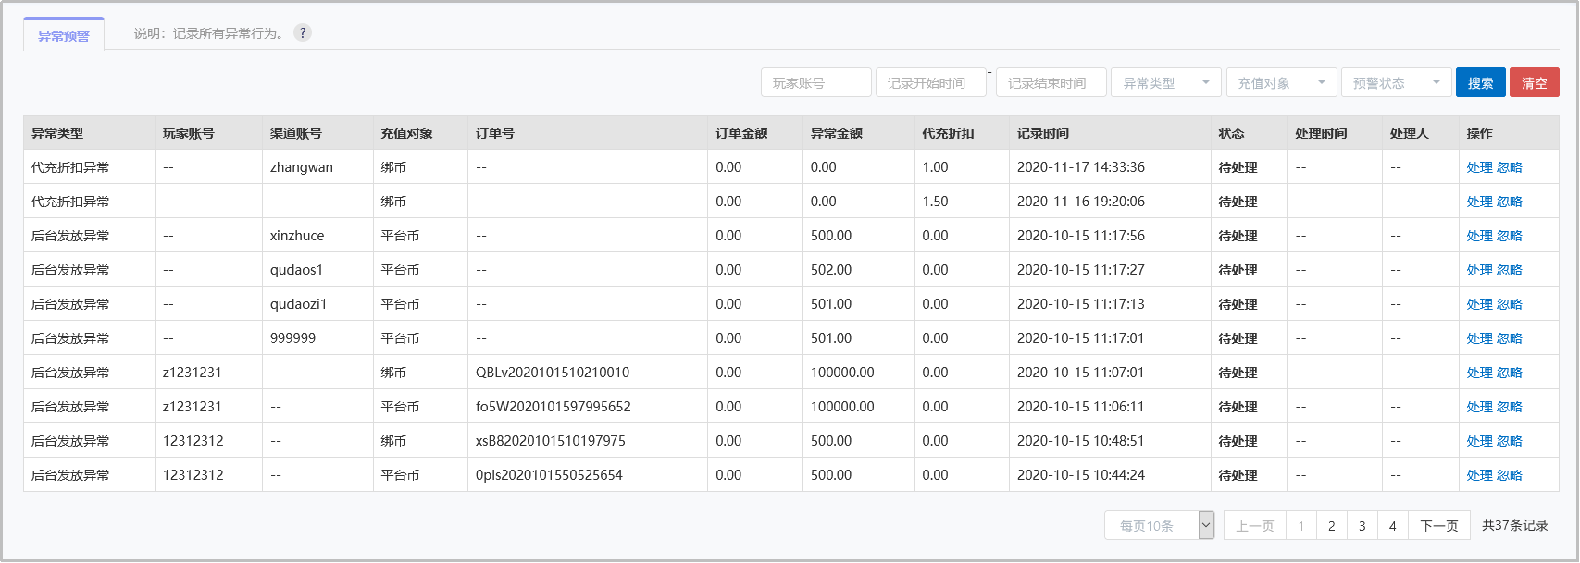Click the red 清空 button
The width and height of the screenshot is (1580, 563).
[1535, 82]
